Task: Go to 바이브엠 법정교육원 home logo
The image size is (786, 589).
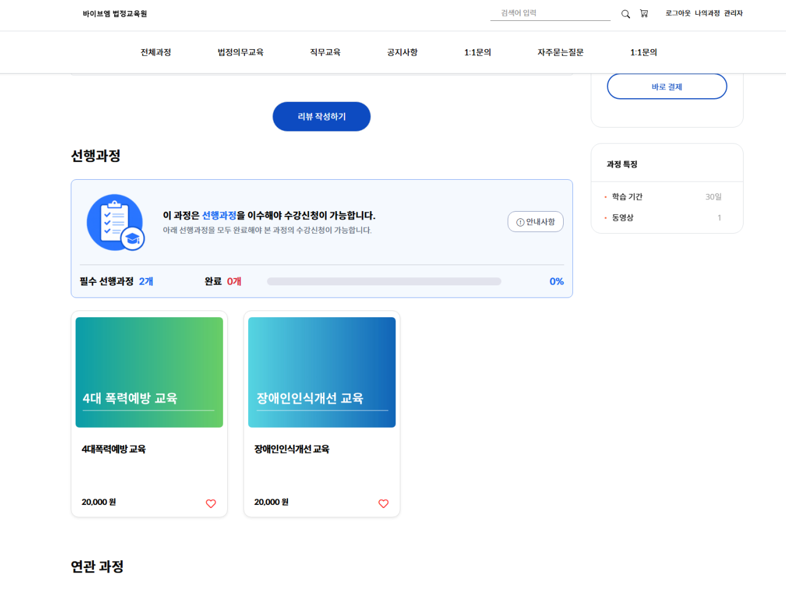Action: click(x=115, y=13)
